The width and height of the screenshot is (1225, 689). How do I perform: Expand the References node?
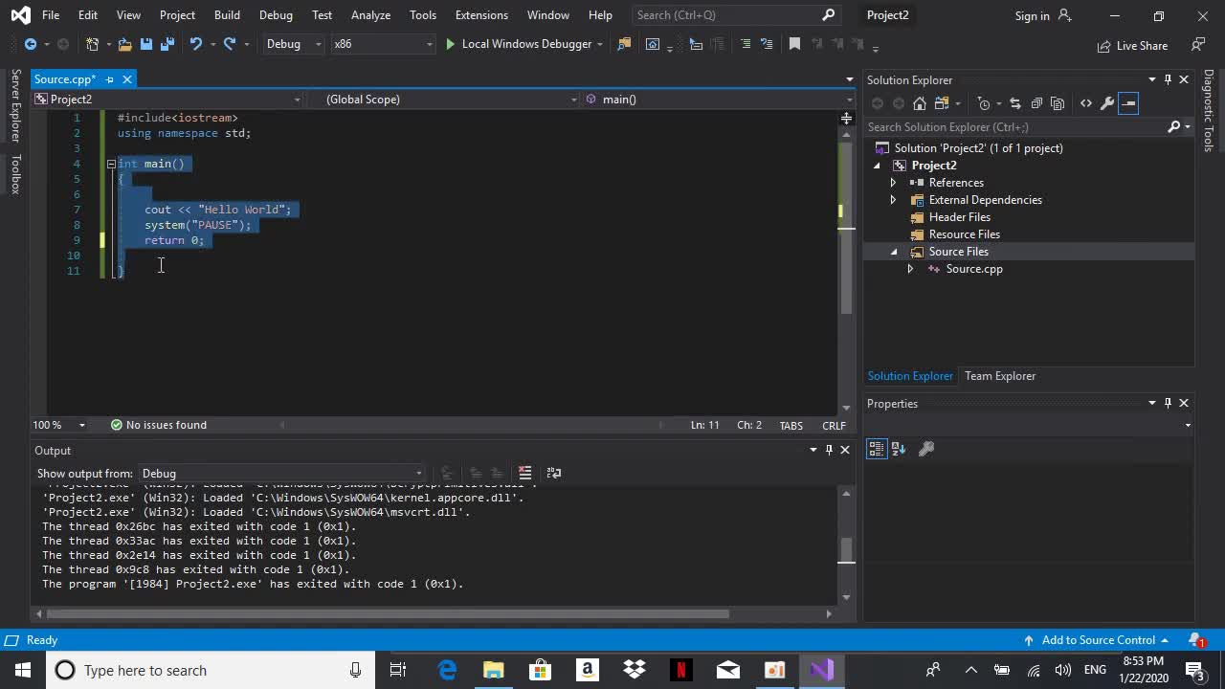click(893, 183)
